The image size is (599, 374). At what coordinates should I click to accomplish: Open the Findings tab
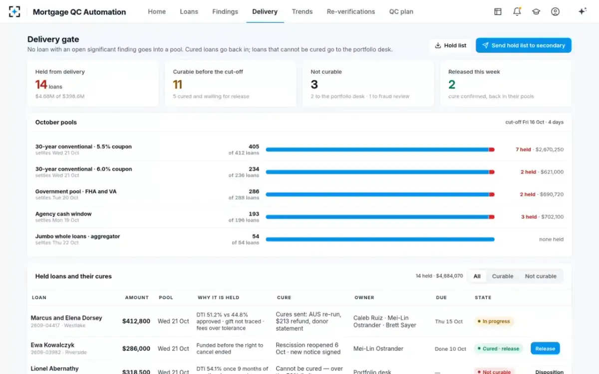pyautogui.click(x=225, y=11)
